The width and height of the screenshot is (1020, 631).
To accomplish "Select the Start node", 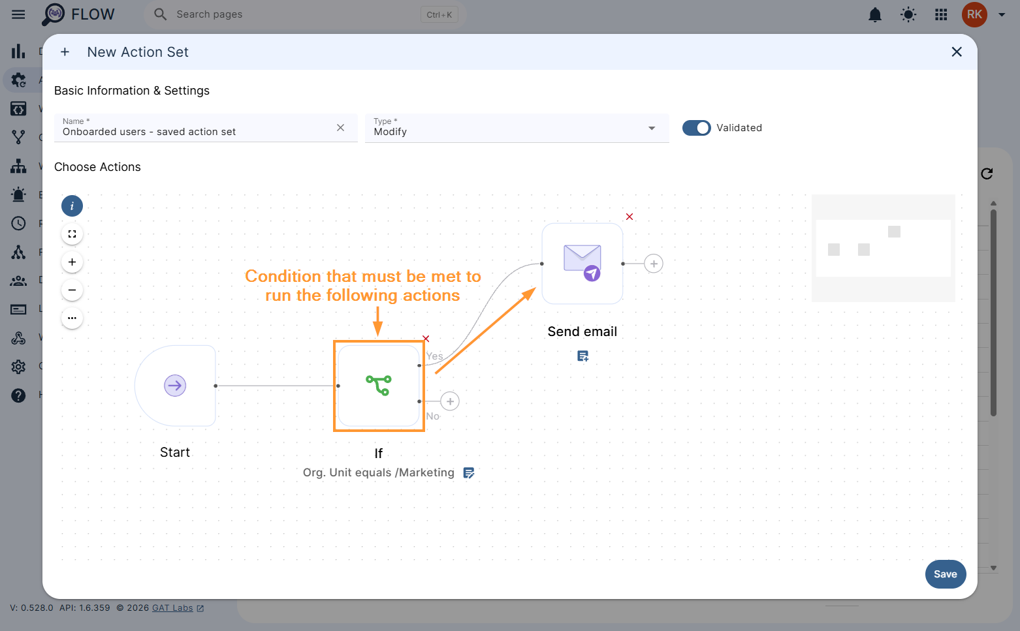I will click(x=175, y=386).
